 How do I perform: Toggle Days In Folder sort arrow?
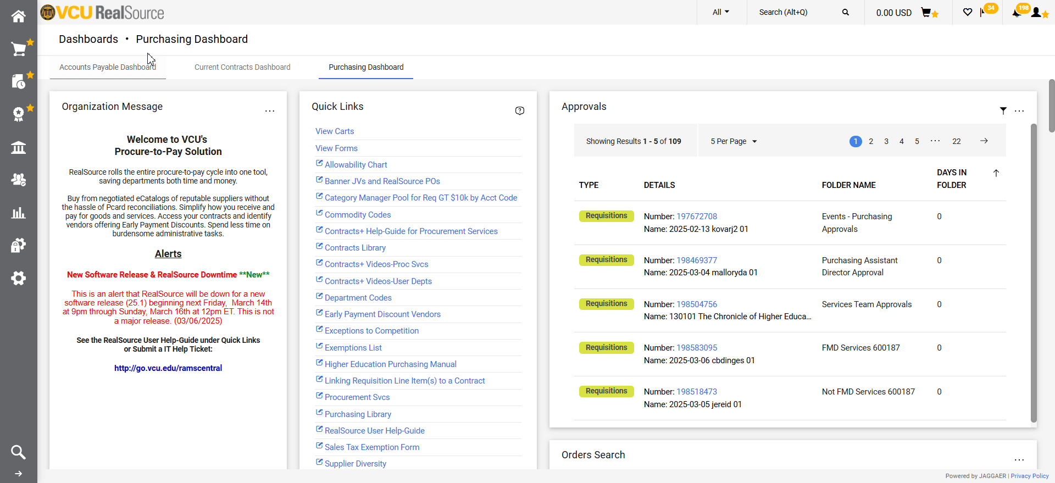[x=996, y=173]
